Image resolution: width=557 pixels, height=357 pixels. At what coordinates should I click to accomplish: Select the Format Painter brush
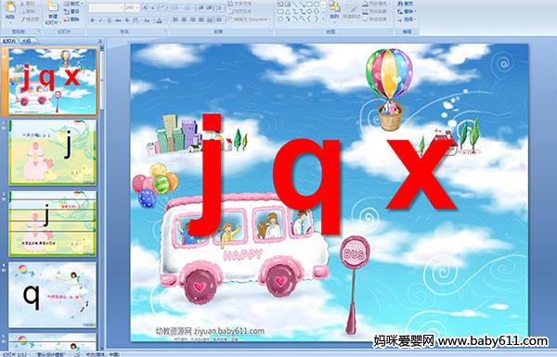[30, 19]
